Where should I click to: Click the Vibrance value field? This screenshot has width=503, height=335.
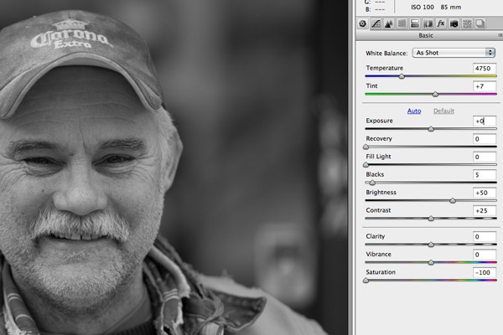(x=485, y=255)
